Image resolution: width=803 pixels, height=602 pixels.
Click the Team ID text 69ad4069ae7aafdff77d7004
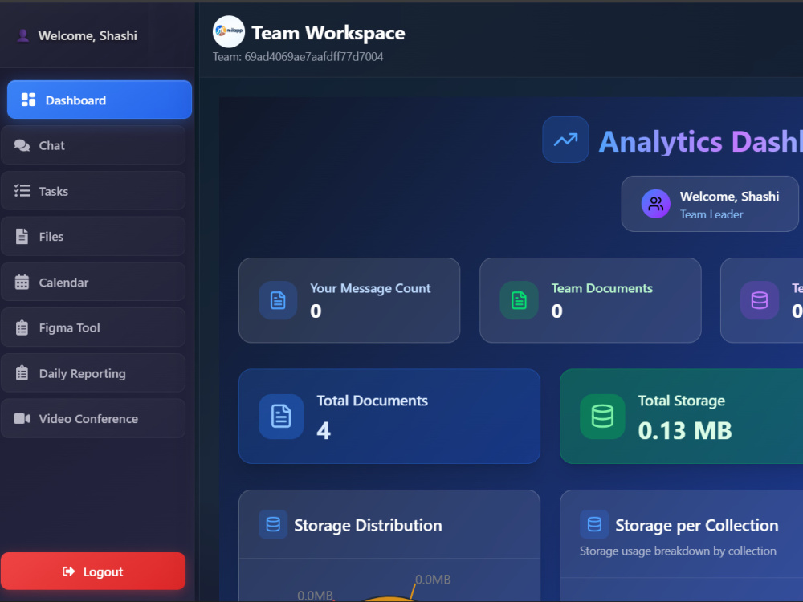[x=313, y=57]
